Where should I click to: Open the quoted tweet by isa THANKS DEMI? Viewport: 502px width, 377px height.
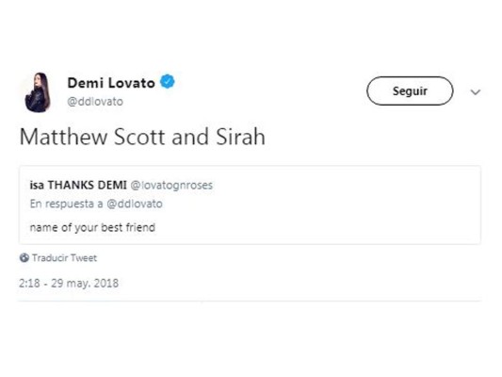click(x=250, y=205)
